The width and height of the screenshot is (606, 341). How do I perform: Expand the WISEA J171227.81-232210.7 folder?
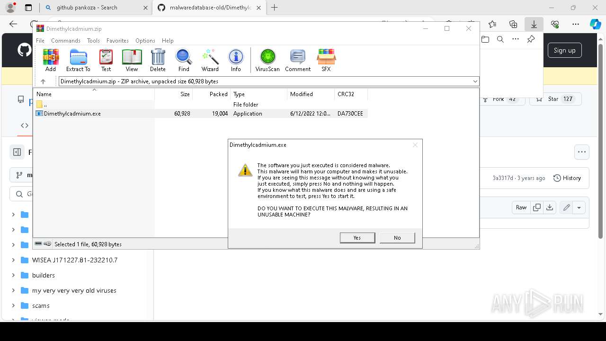click(13, 260)
